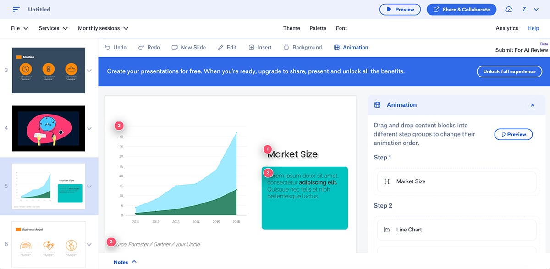Open the File menu
Viewport: 550px width, 269px height.
18,28
